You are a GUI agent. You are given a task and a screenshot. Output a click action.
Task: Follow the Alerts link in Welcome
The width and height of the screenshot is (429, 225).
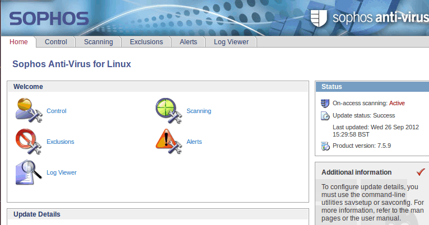194,142
